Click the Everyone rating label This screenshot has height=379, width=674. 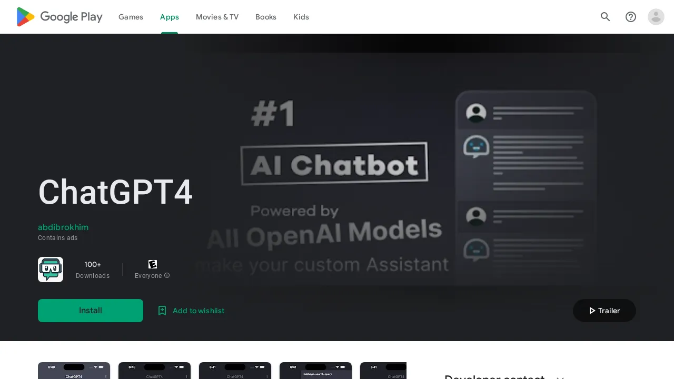148,276
